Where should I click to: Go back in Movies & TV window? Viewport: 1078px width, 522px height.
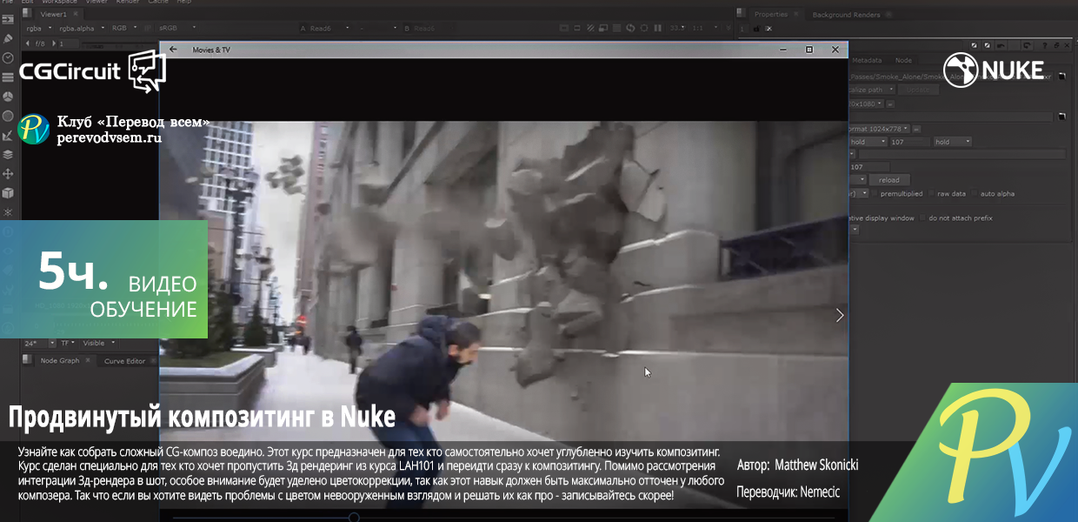(x=172, y=50)
